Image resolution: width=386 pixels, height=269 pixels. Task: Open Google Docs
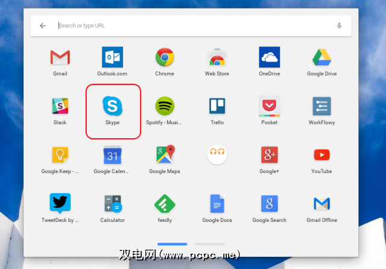point(217,203)
